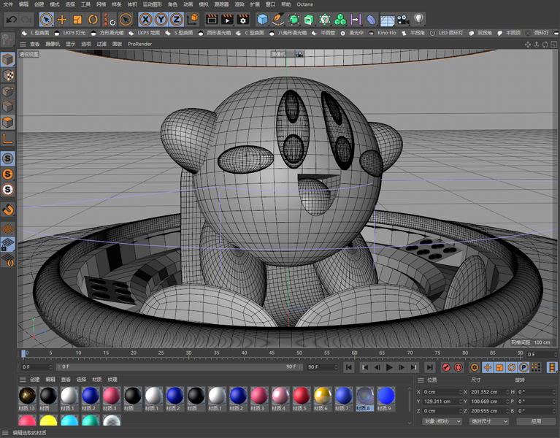Click the LKP3 灯光 preset
The width and height of the screenshot is (560, 438).
tap(70, 33)
